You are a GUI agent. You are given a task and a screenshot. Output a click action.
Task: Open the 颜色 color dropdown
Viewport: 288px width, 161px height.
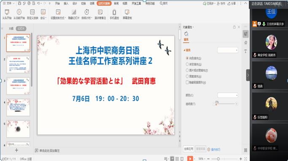pyautogui.click(x=228, y=95)
